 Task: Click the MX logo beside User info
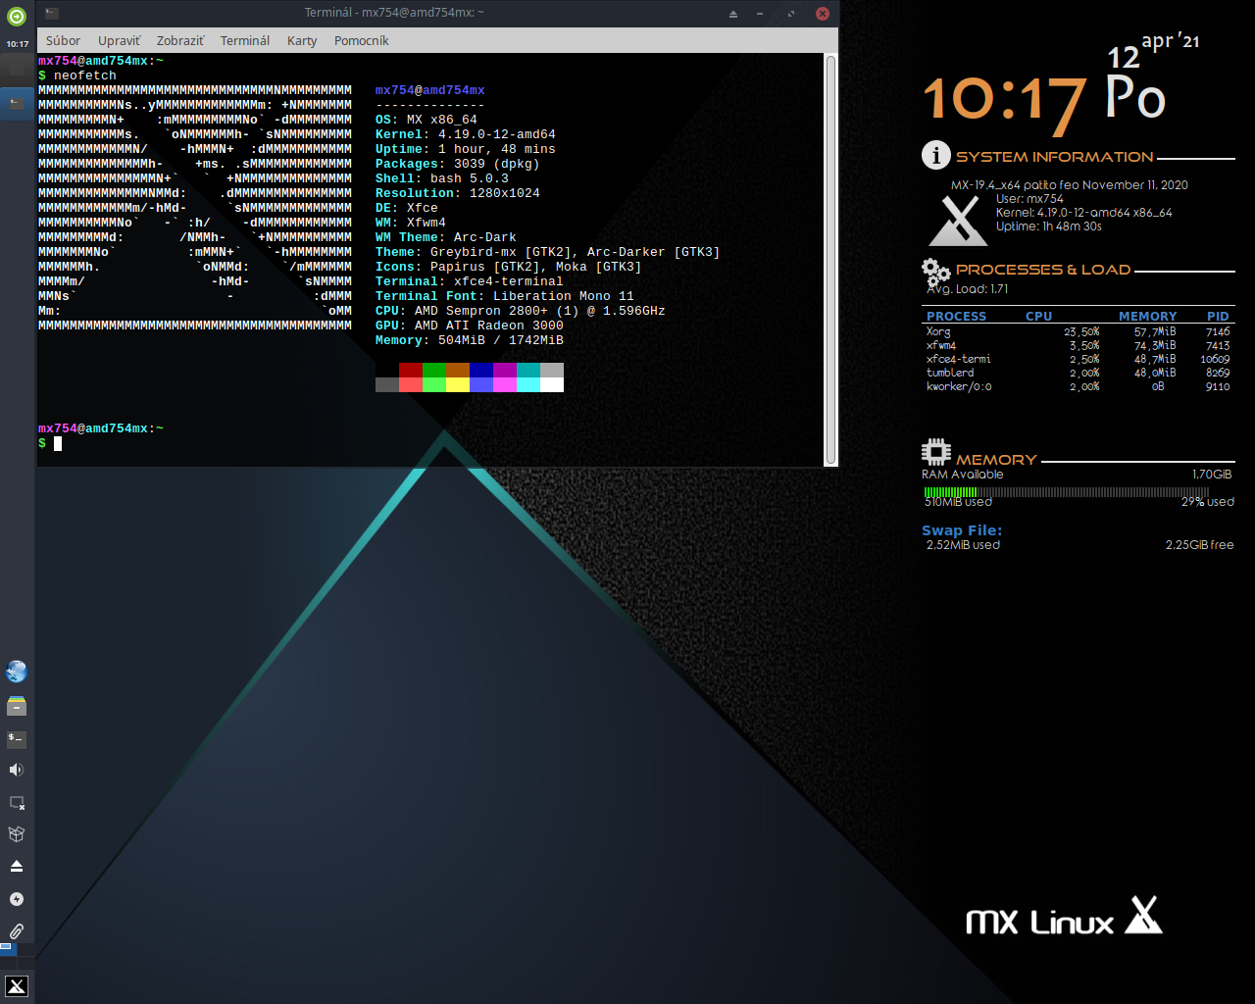pos(958,221)
